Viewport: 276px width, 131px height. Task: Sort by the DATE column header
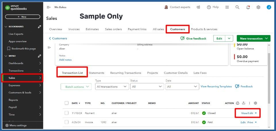tap(76, 103)
